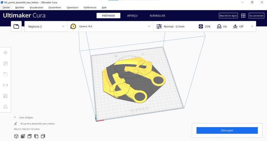Open the Préférences menu

[x=90, y=7]
